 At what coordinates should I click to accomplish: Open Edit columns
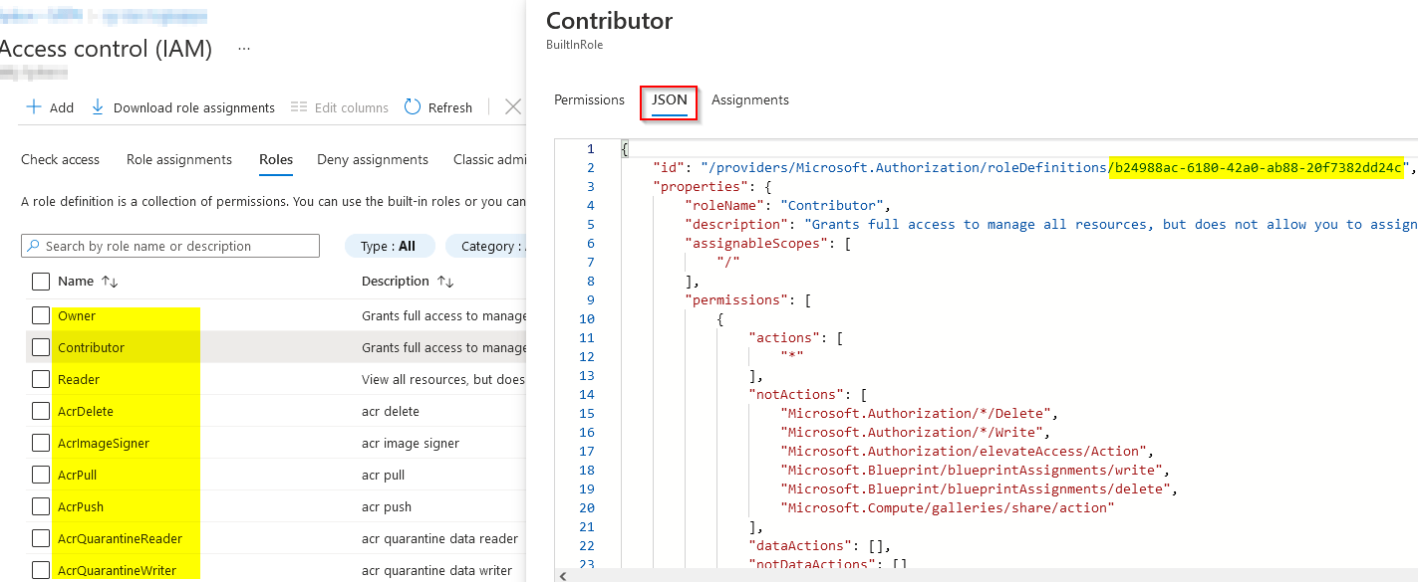[301, 107]
